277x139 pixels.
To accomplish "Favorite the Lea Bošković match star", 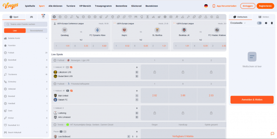I will tap(137, 132).
